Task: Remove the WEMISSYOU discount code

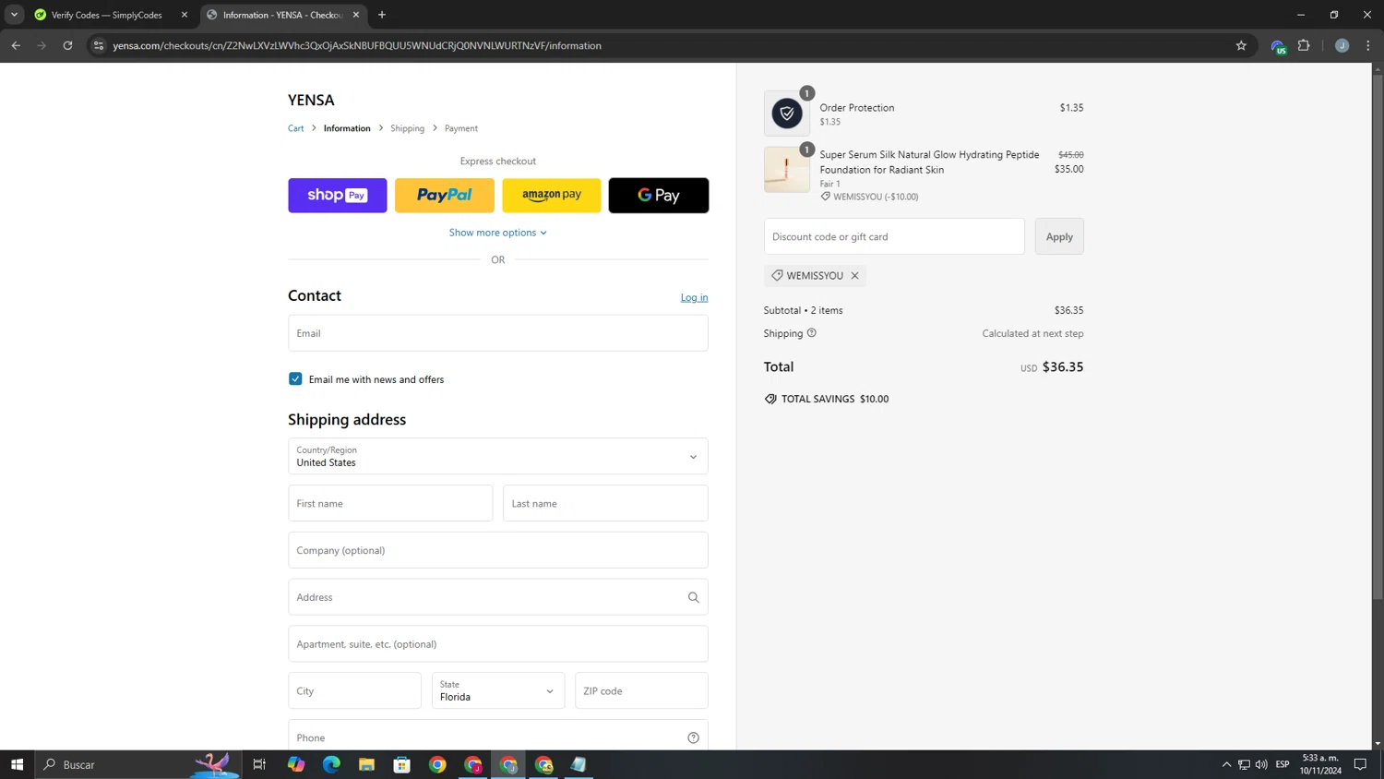Action: point(854,275)
